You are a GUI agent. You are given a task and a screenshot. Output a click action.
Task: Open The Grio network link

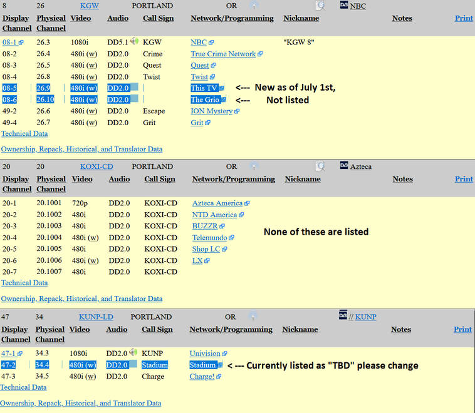coord(205,99)
